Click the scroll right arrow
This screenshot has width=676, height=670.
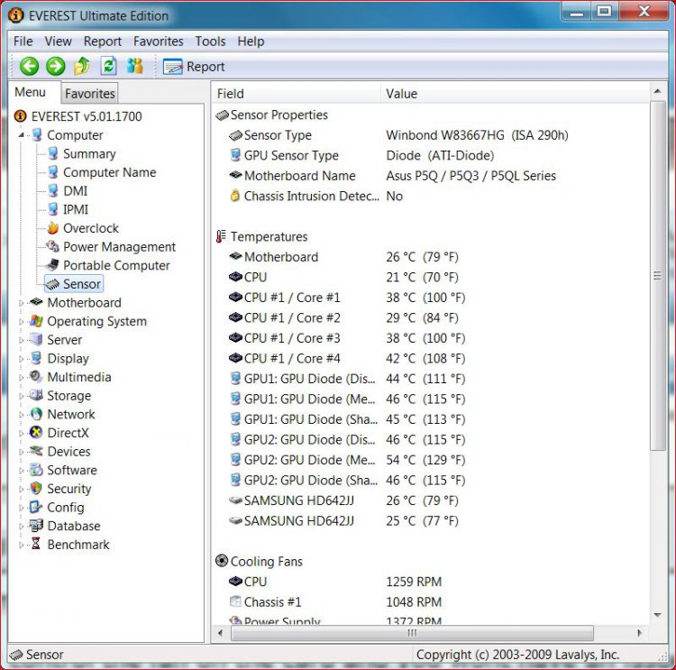coord(639,633)
